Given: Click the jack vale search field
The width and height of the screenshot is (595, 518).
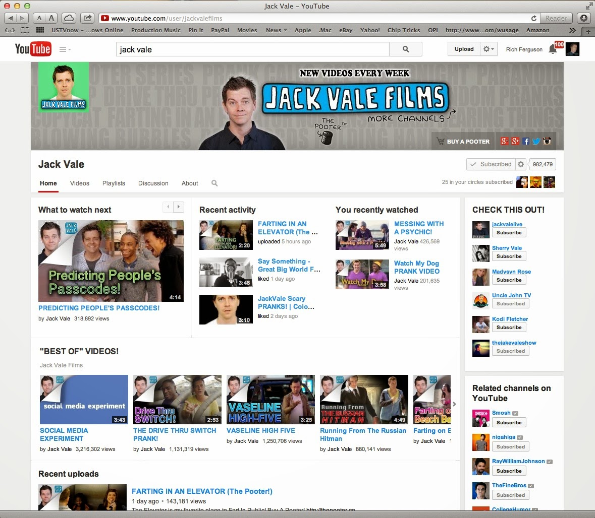Looking at the screenshot, I should pos(253,49).
